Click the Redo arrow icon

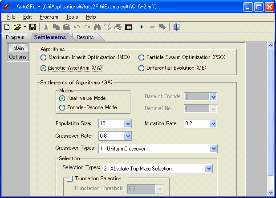coord(87,27)
